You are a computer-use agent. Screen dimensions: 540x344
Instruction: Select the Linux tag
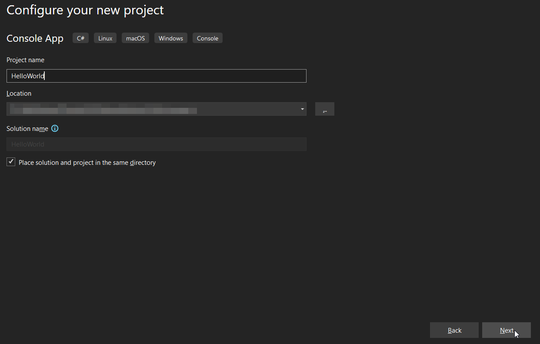click(105, 38)
